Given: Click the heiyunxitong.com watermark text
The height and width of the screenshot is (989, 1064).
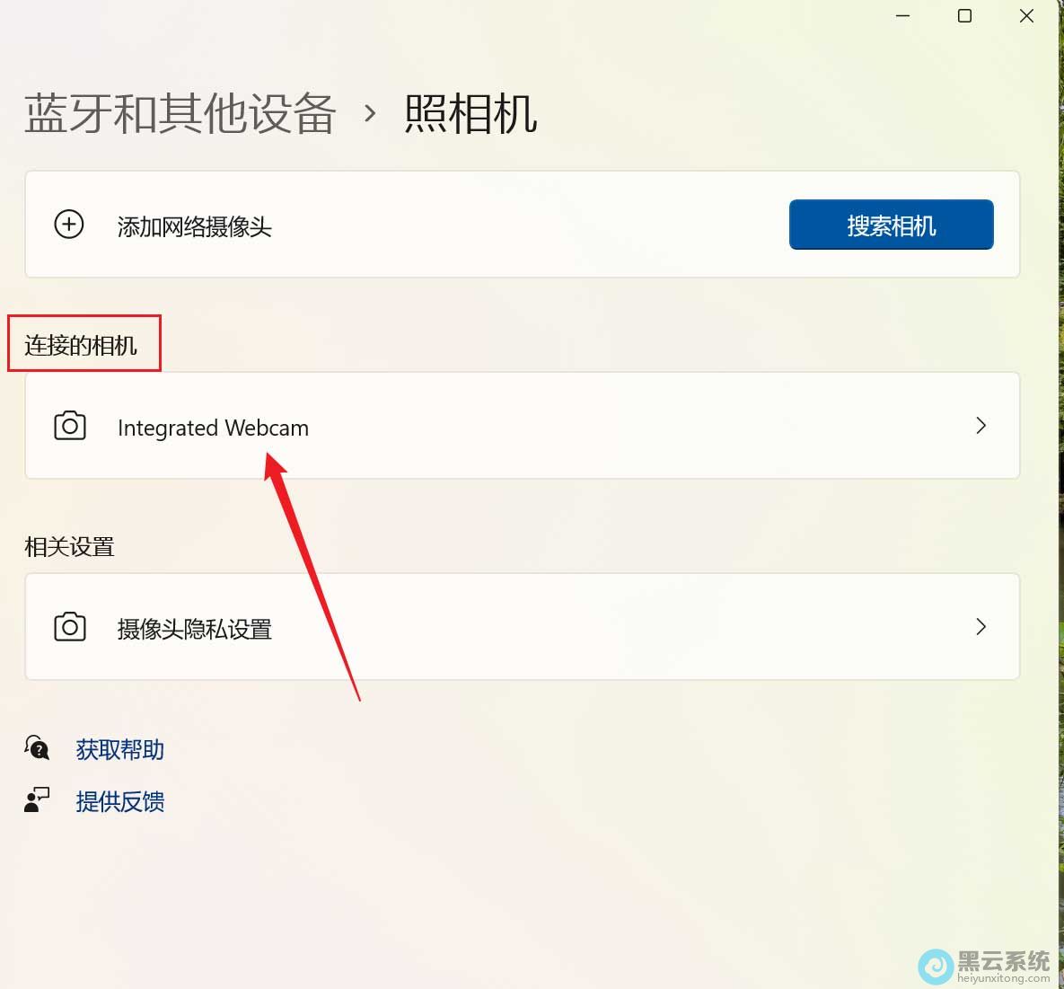Looking at the screenshot, I should coord(1003,976).
